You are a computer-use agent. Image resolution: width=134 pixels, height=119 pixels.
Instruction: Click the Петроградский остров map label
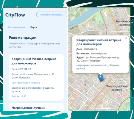pyautogui.click(x=117, y=88)
